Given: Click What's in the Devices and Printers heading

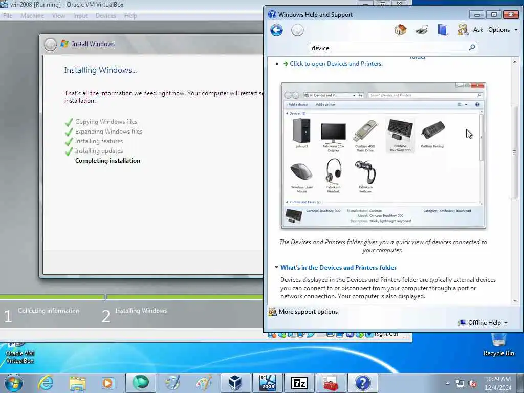Looking at the screenshot, I should pos(338,267).
